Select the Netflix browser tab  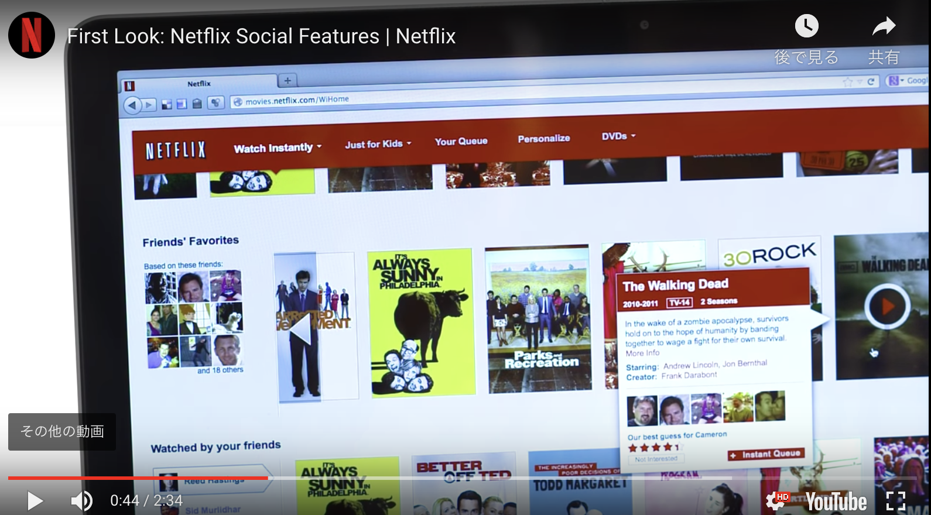click(199, 84)
